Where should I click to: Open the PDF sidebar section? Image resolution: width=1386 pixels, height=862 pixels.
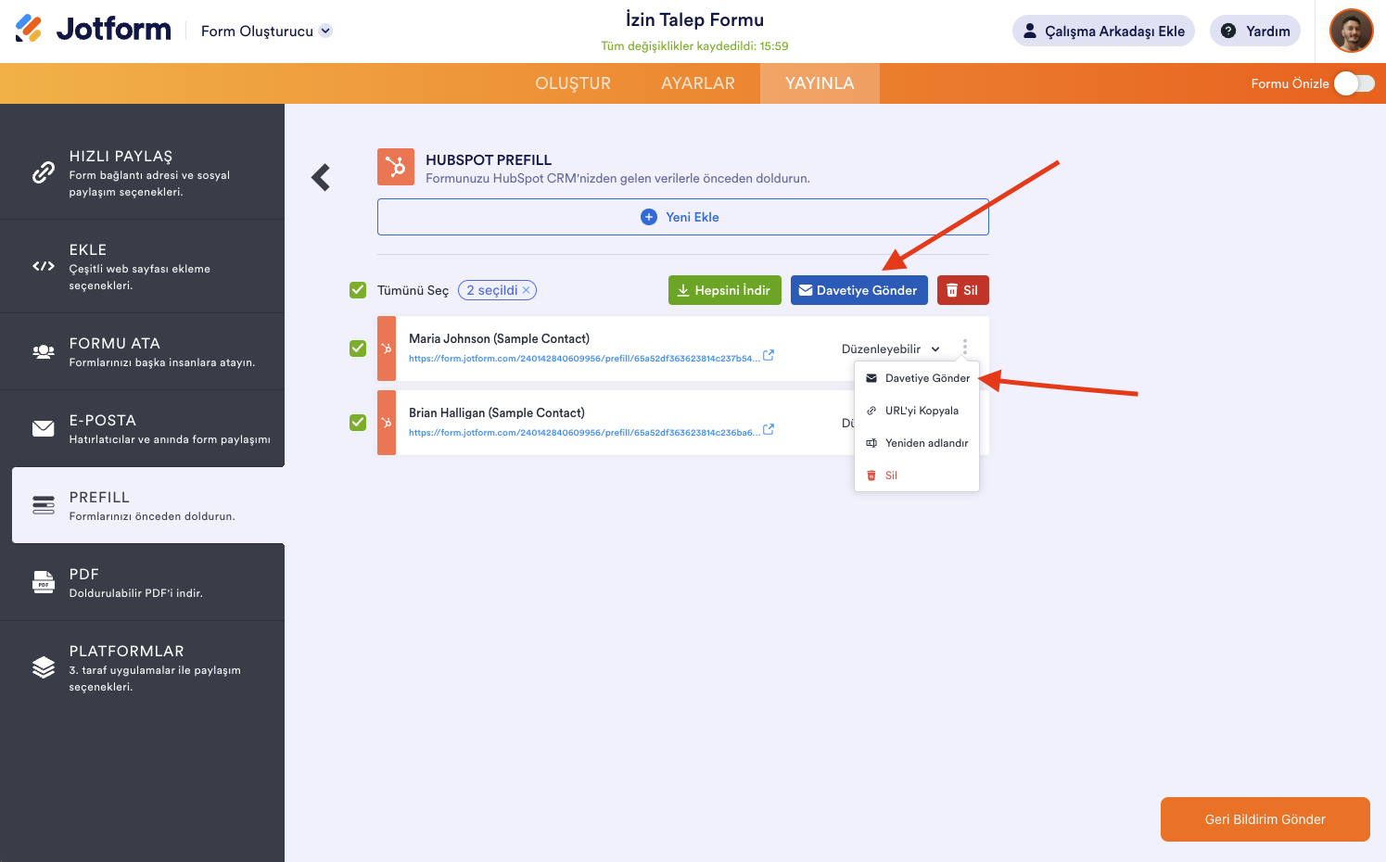coord(142,582)
